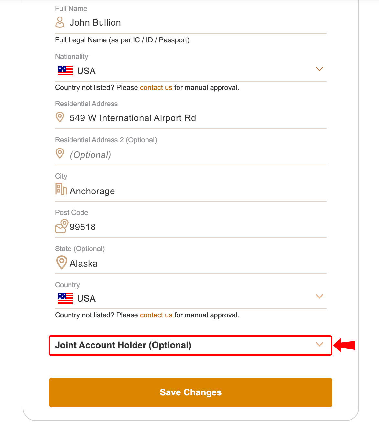
Task: Open the Country dropdown chevron
Action: [x=319, y=296]
